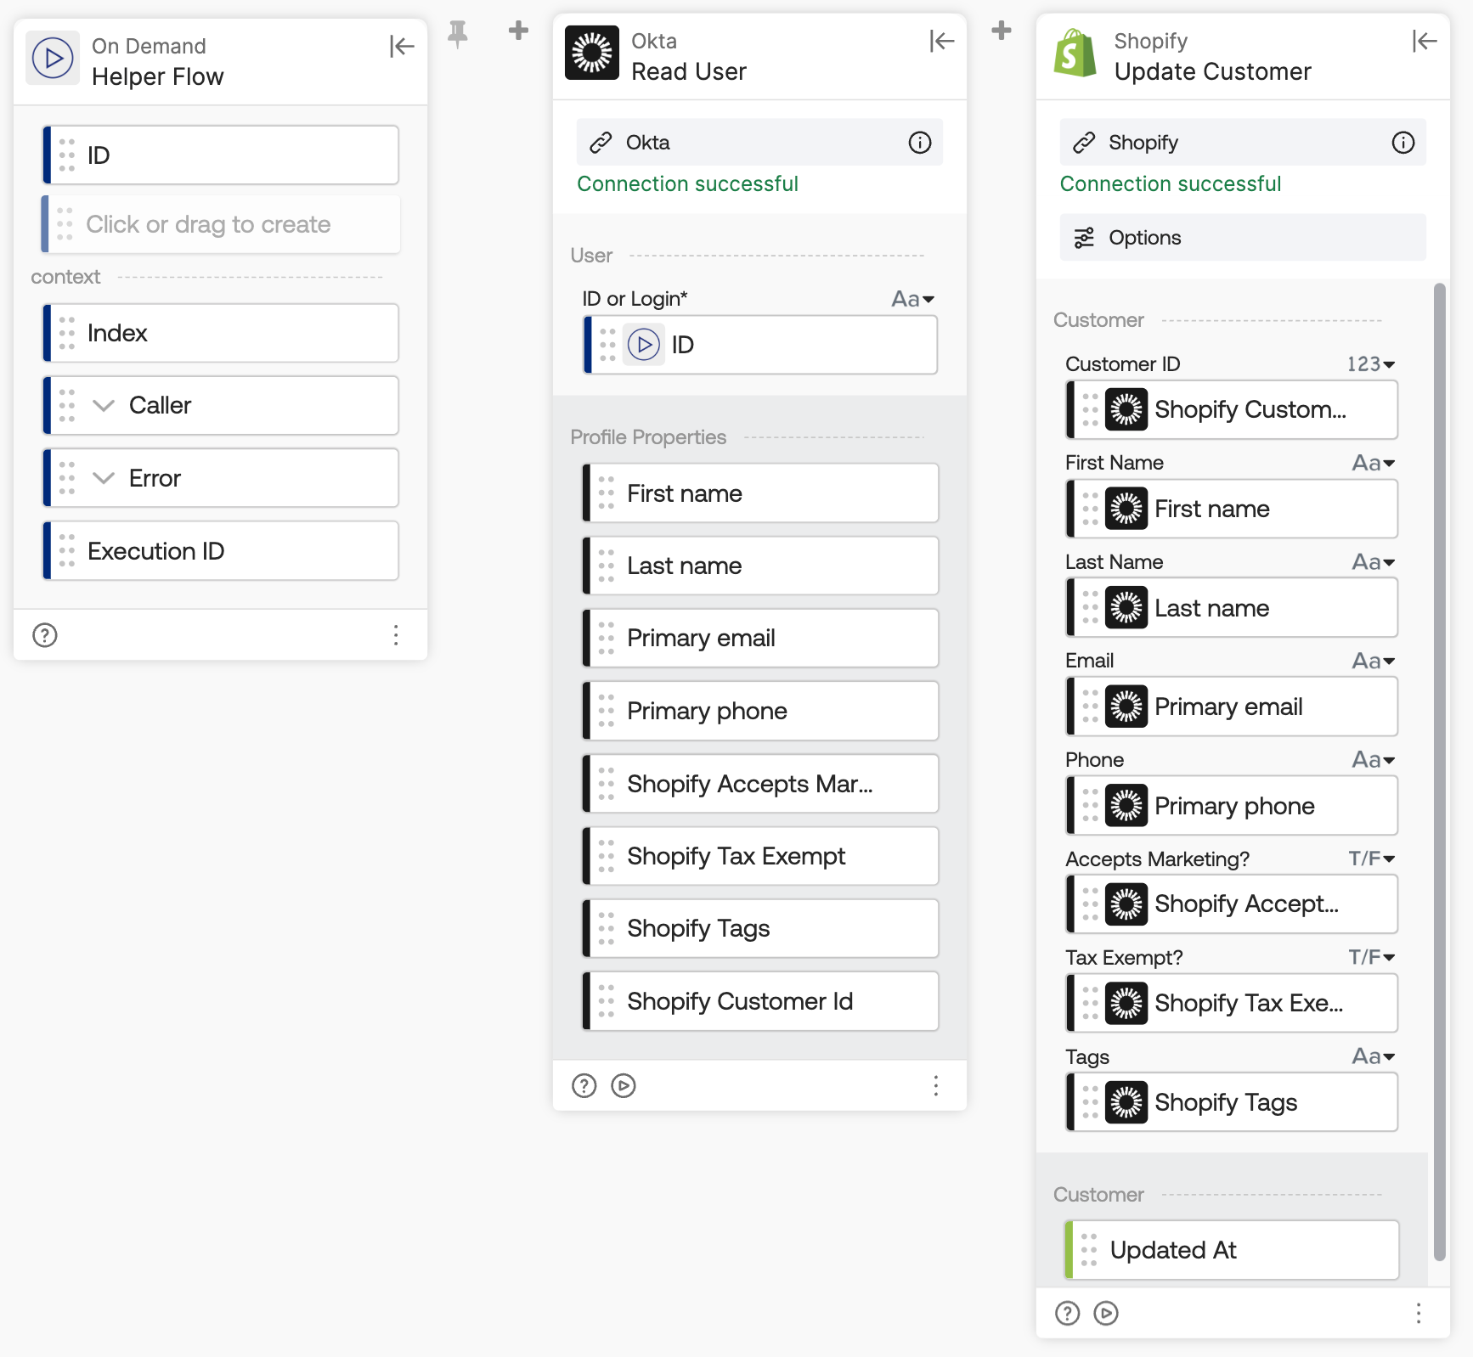Open Tax Exempt T/F type dropdown

click(1372, 958)
